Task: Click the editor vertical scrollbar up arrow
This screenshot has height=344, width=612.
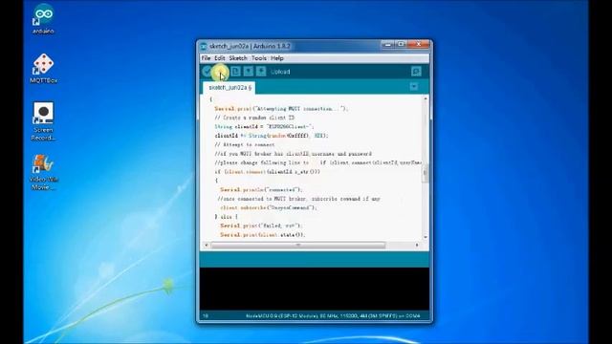Action: [426, 98]
